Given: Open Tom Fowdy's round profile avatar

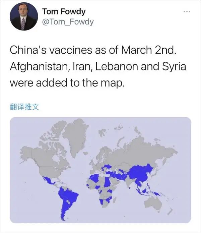Looking at the screenshot, I should 24,16.
